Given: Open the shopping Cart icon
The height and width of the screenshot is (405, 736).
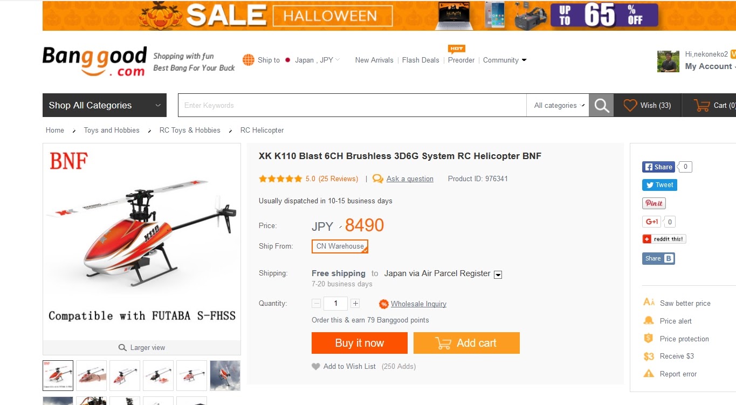Looking at the screenshot, I should [701, 105].
